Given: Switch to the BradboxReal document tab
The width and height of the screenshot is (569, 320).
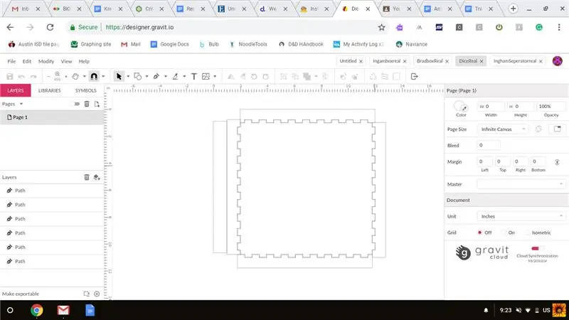Looking at the screenshot, I should click(430, 61).
